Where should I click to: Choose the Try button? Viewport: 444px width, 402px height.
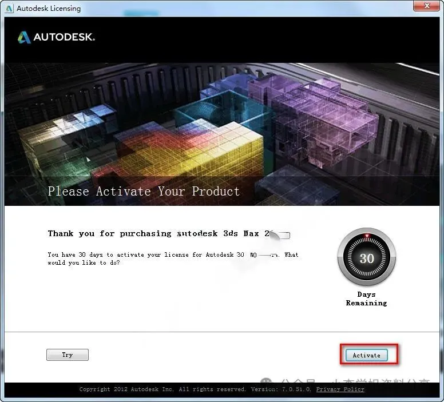(68, 355)
